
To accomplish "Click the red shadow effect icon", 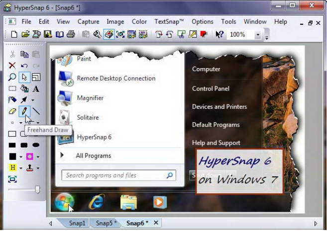I will point(204,34).
